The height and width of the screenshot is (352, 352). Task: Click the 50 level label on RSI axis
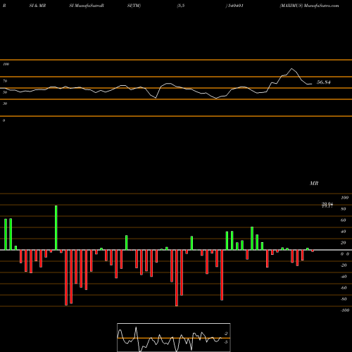tap(5, 92)
